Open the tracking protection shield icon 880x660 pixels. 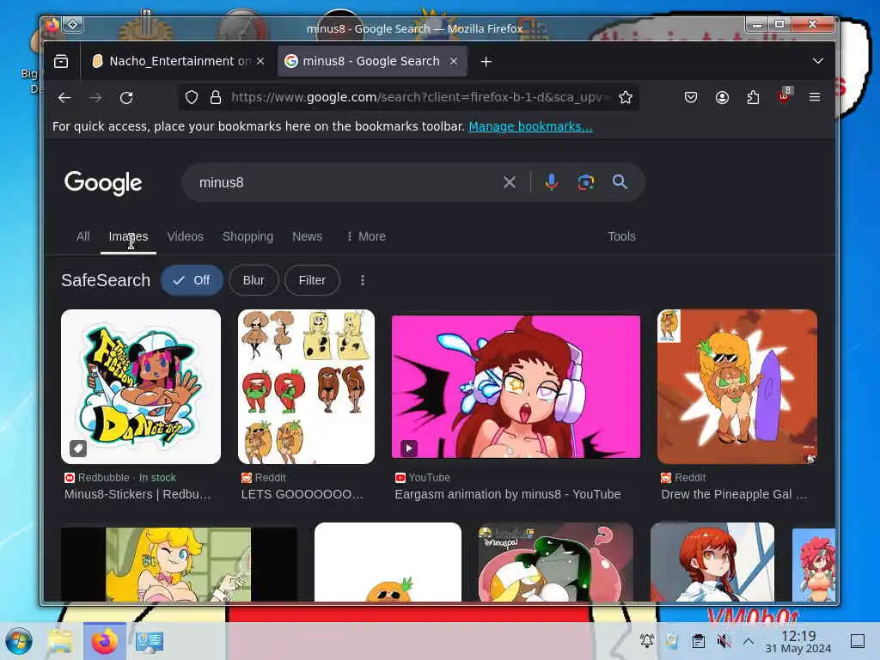(x=192, y=98)
